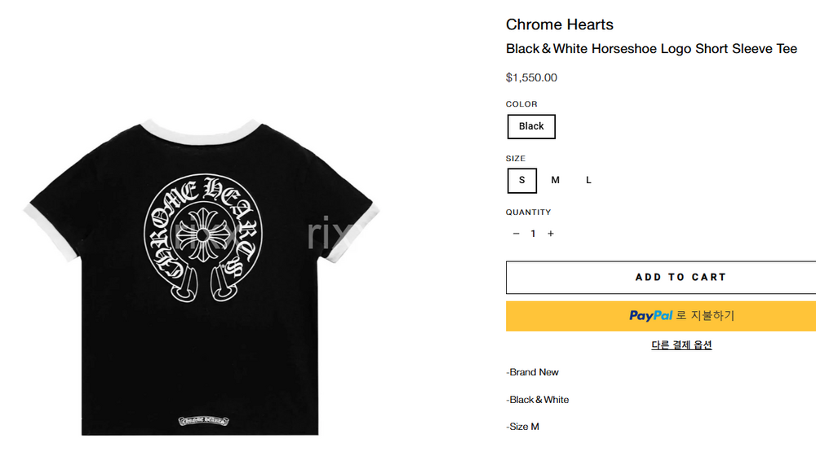The height and width of the screenshot is (456, 816).
Task: Select the Black color option
Action: pyautogui.click(x=531, y=126)
